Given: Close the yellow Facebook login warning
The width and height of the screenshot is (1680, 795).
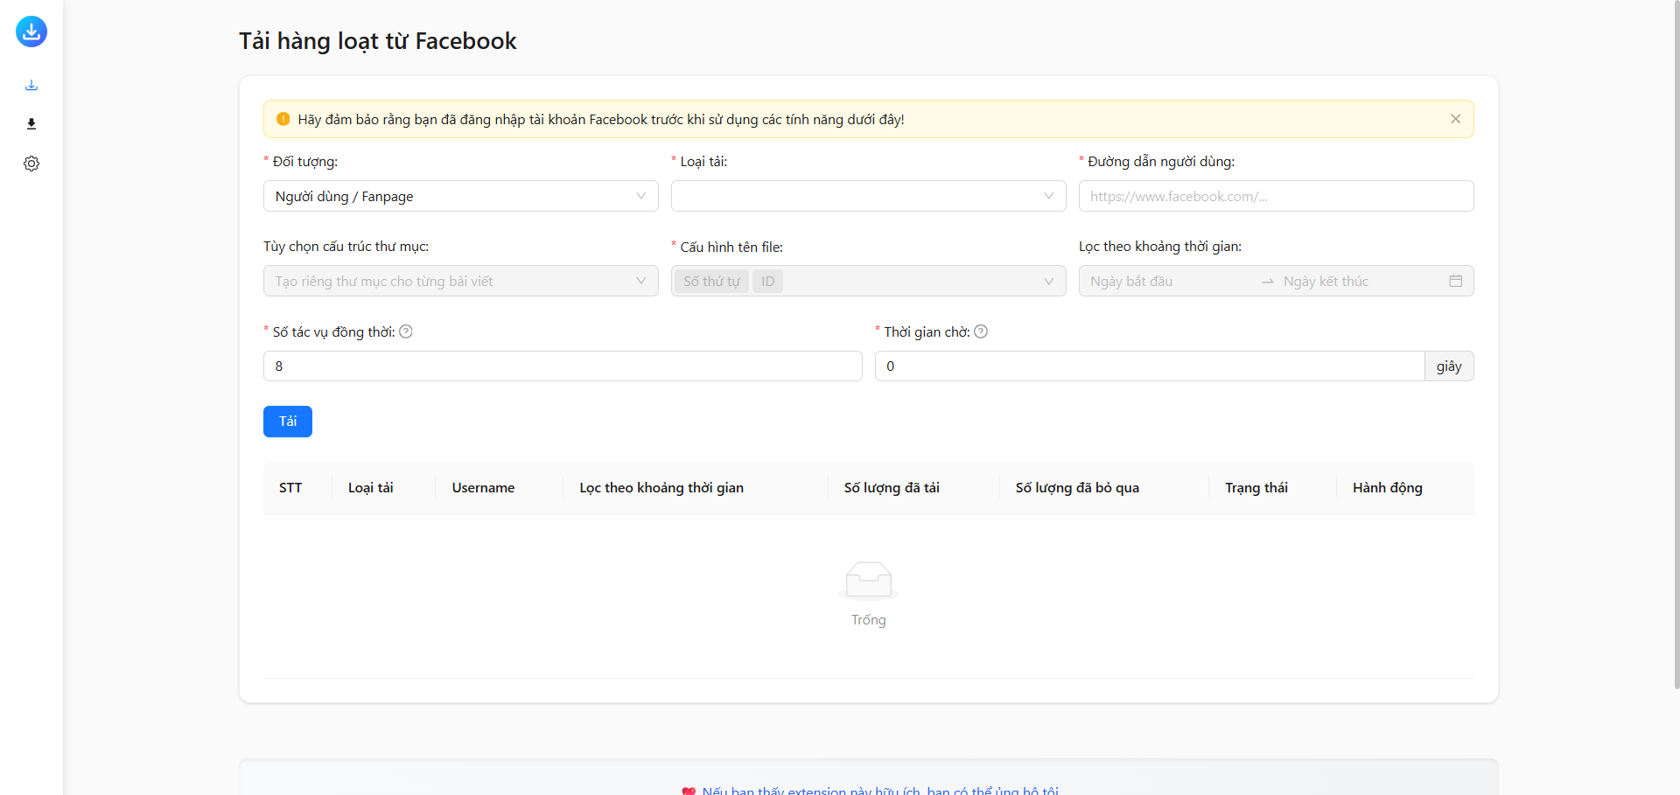Looking at the screenshot, I should 1455,119.
